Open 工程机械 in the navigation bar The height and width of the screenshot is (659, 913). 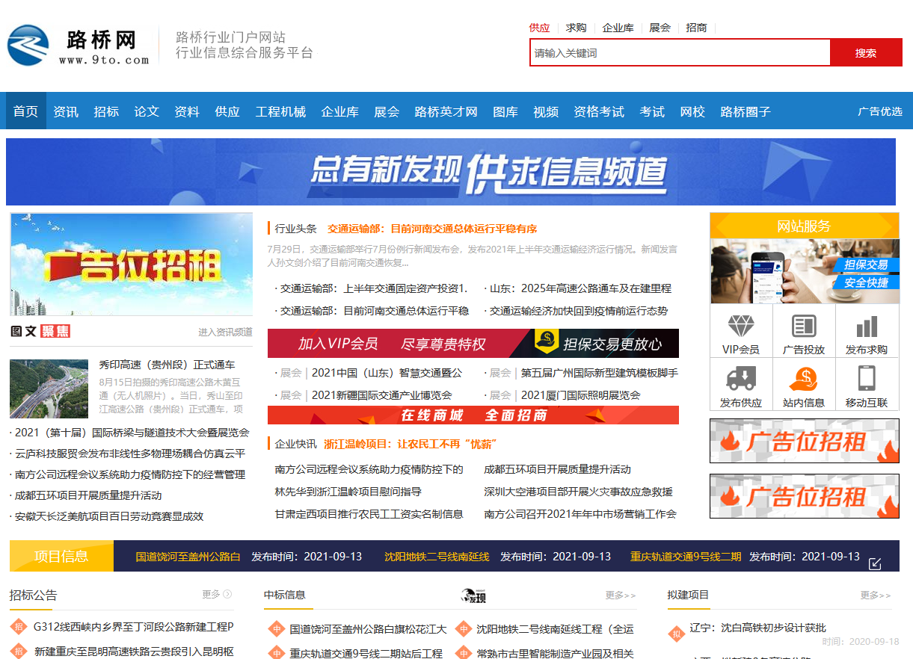click(x=280, y=111)
